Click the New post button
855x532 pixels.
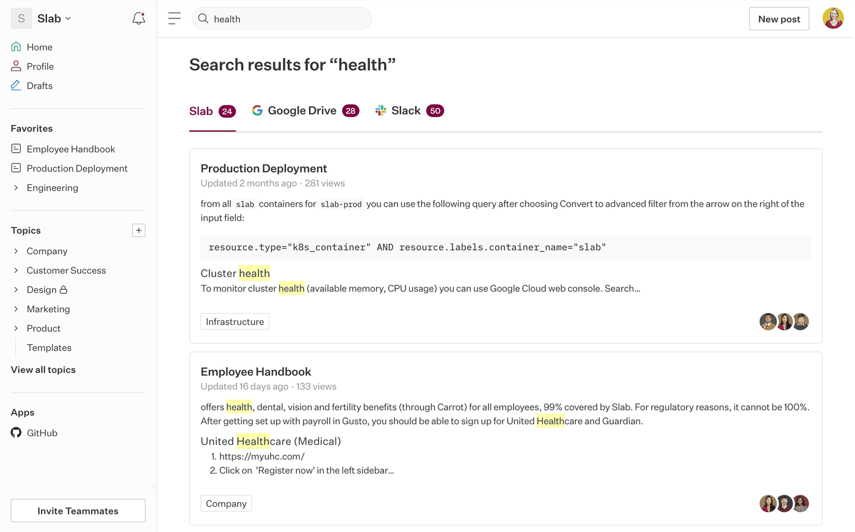(779, 18)
